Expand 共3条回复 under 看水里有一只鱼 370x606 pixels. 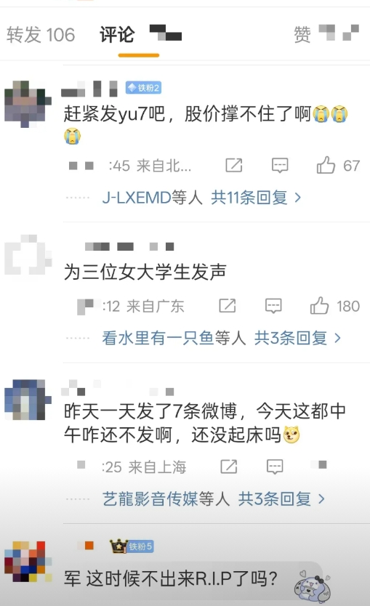pos(298,338)
